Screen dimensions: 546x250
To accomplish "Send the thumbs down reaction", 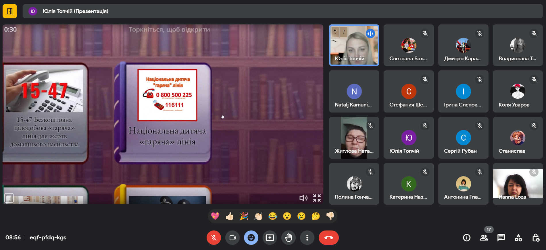I will point(330,216).
